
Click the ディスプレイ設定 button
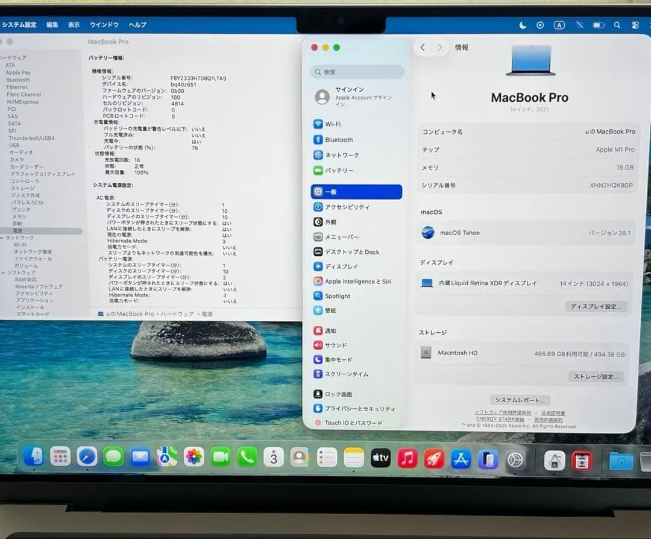click(596, 306)
